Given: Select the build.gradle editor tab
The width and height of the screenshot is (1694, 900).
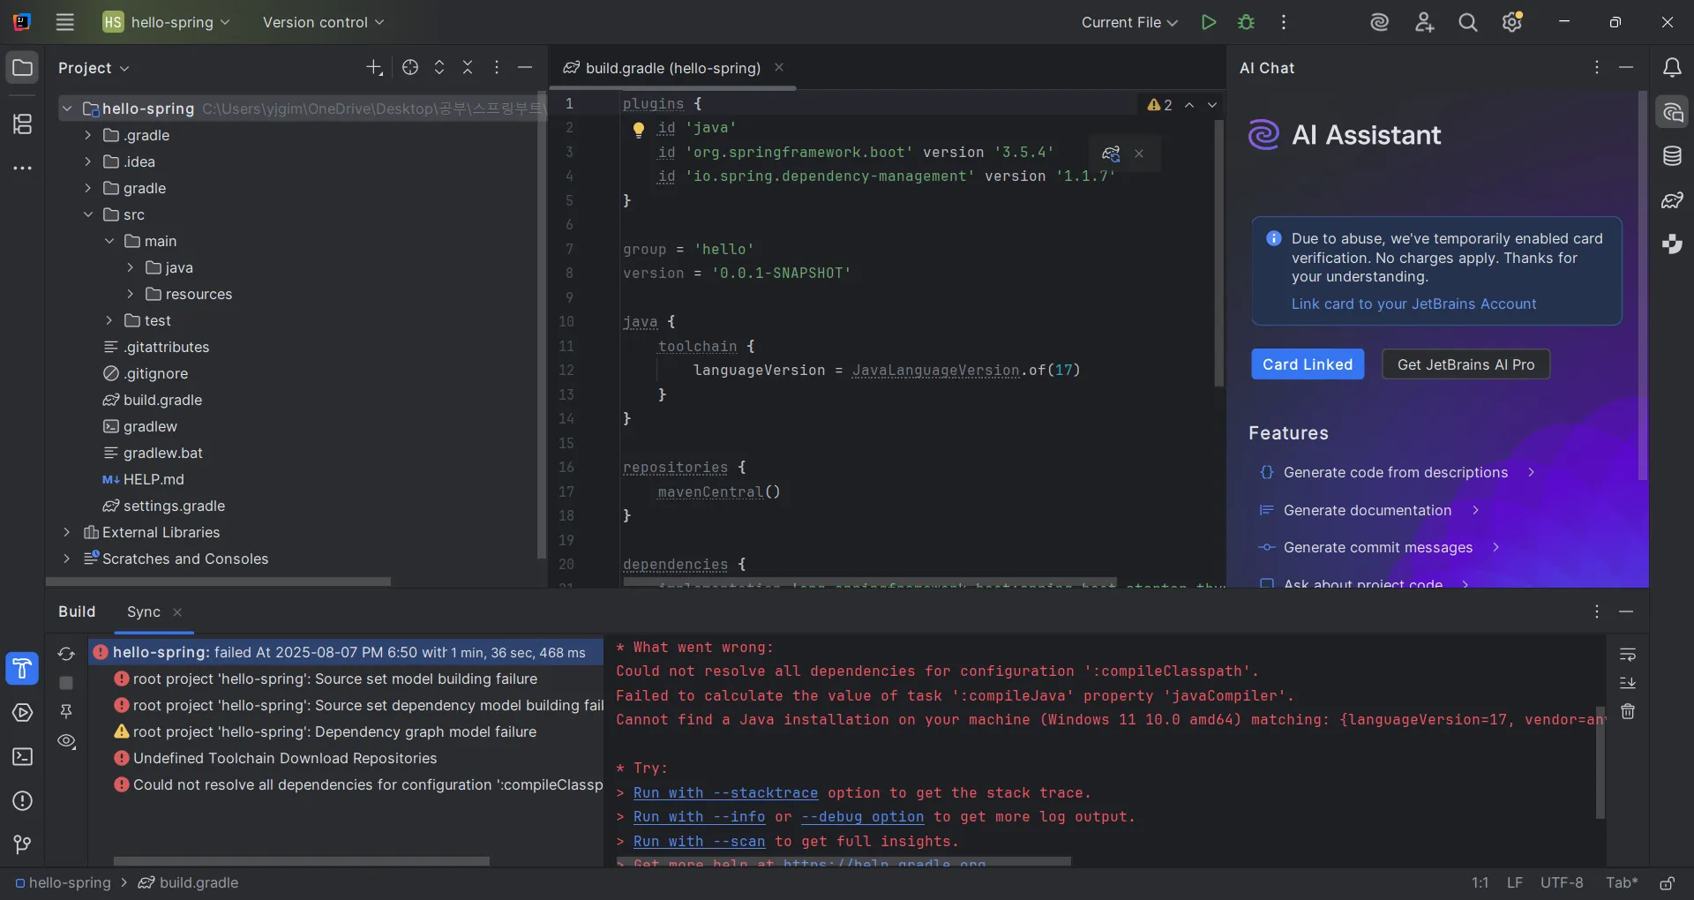Looking at the screenshot, I should 671,68.
